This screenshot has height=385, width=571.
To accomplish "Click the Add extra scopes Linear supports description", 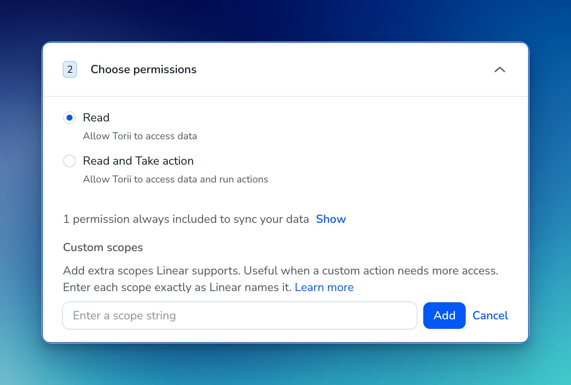I will pos(281,271).
